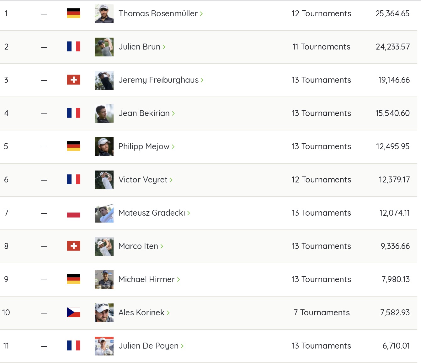Click the 25,364.65 points value

click(392, 13)
